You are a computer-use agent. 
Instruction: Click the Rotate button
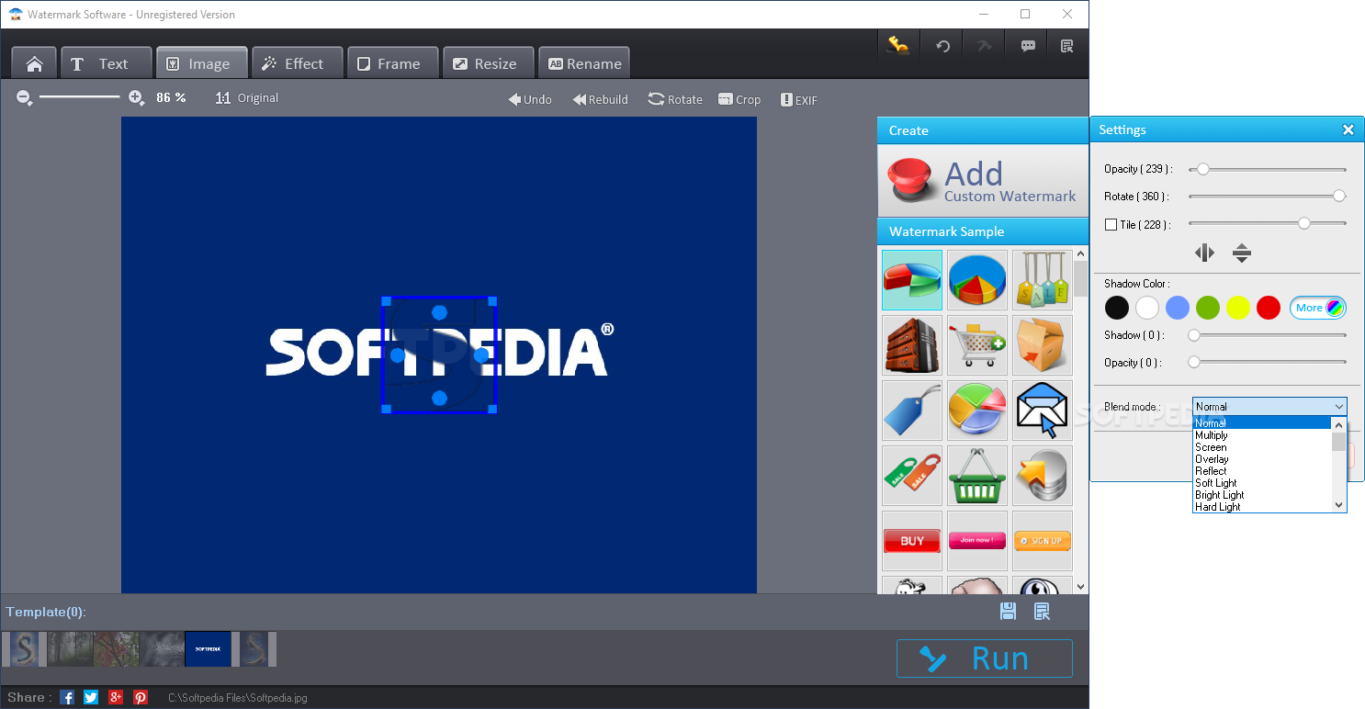(x=675, y=99)
